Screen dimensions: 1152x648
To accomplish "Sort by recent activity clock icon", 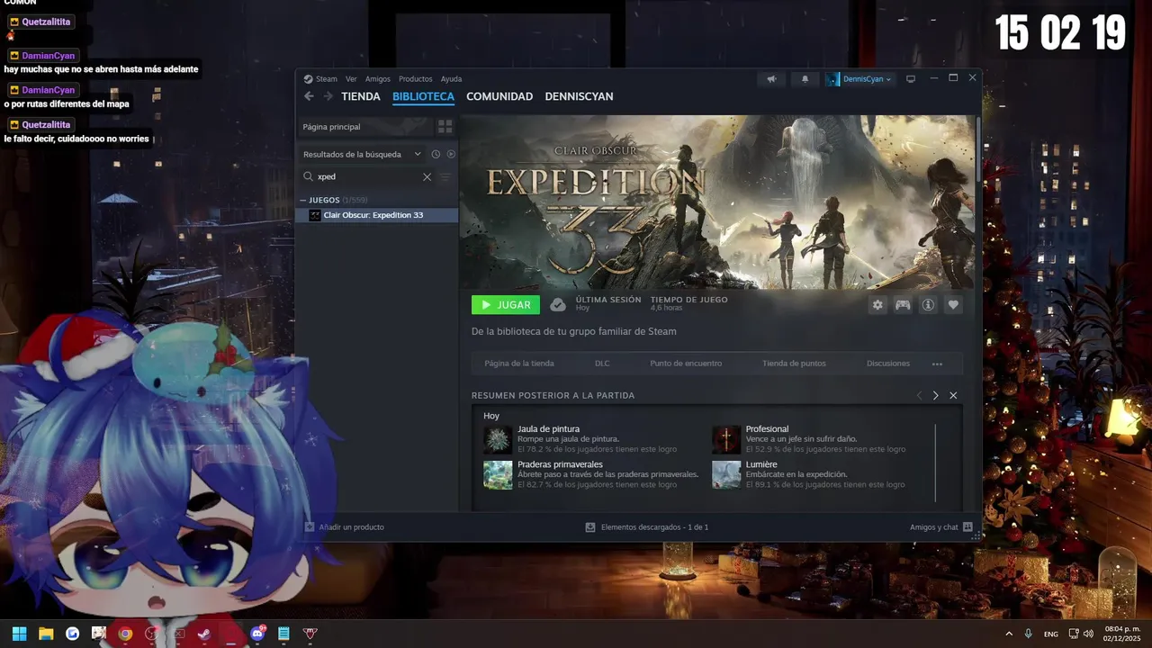I will coord(436,154).
